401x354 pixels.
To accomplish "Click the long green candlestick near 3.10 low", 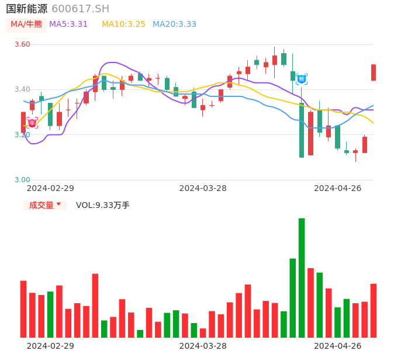I will (x=302, y=130).
